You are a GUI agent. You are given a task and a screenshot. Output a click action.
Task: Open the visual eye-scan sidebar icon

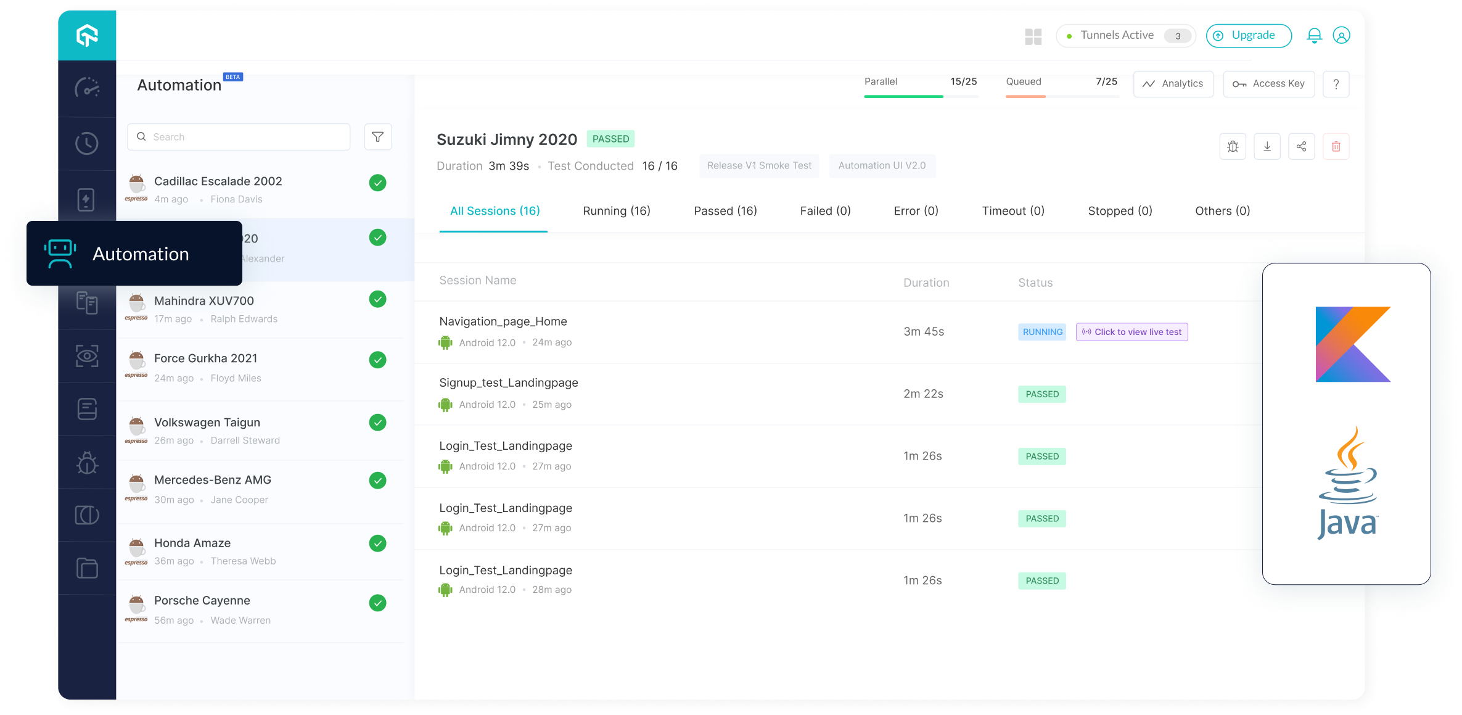coord(87,356)
